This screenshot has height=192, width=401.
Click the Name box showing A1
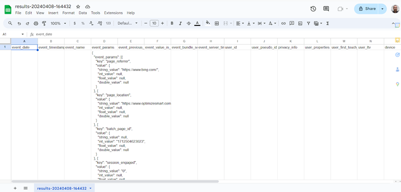pyautogui.click(x=13, y=34)
